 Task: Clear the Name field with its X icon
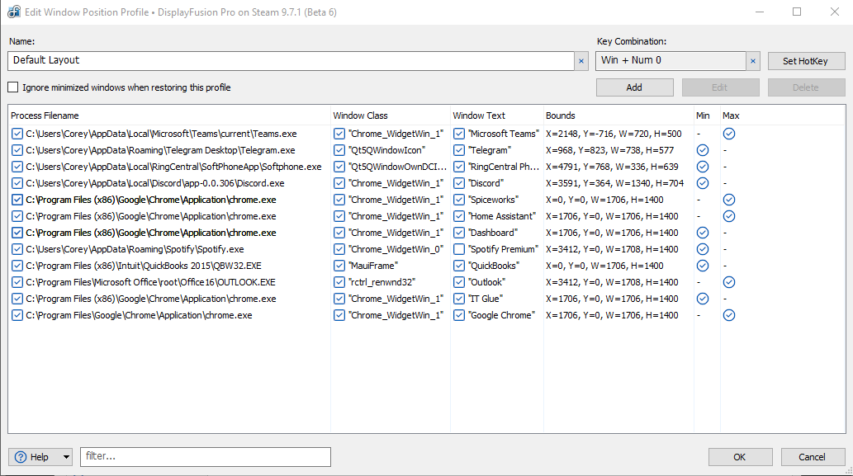(x=581, y=61)
